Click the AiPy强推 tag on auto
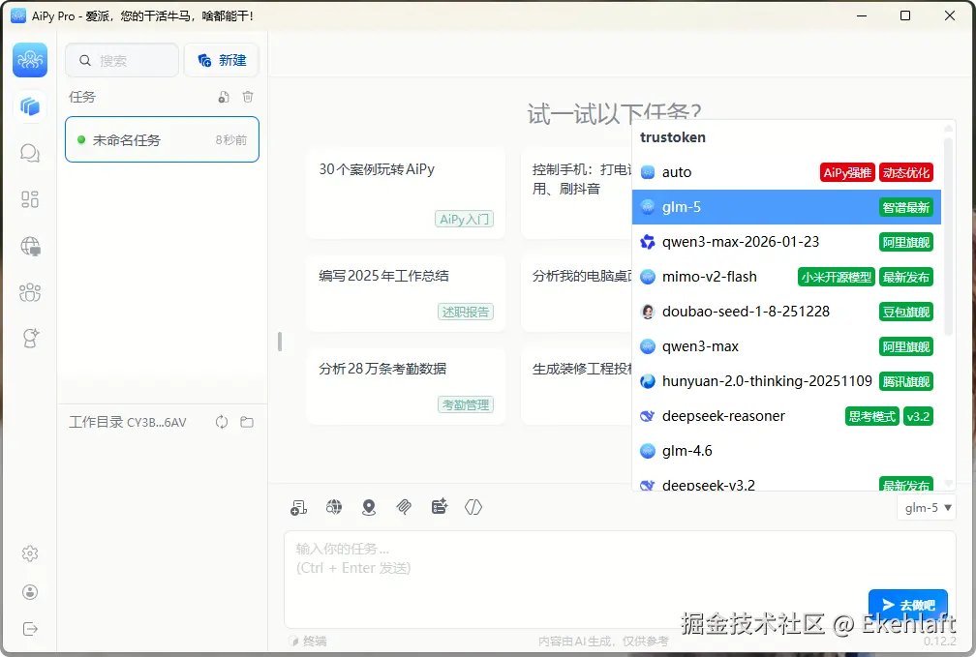Image resolution: width=976 pixels, height=657 pixels. pos(847,172)
